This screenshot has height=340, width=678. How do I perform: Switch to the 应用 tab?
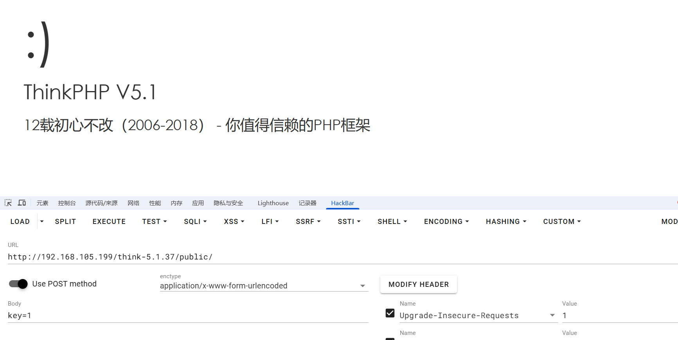click(198, 203)
